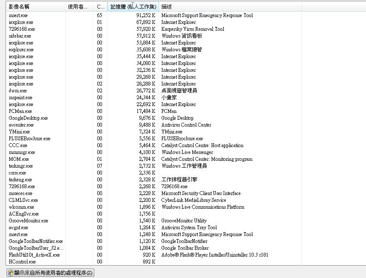The height and width of the screenshot is (278, 366).
Task: Select the HControl.exe process row
Action: pyautogui.click(x=154, y=261)
